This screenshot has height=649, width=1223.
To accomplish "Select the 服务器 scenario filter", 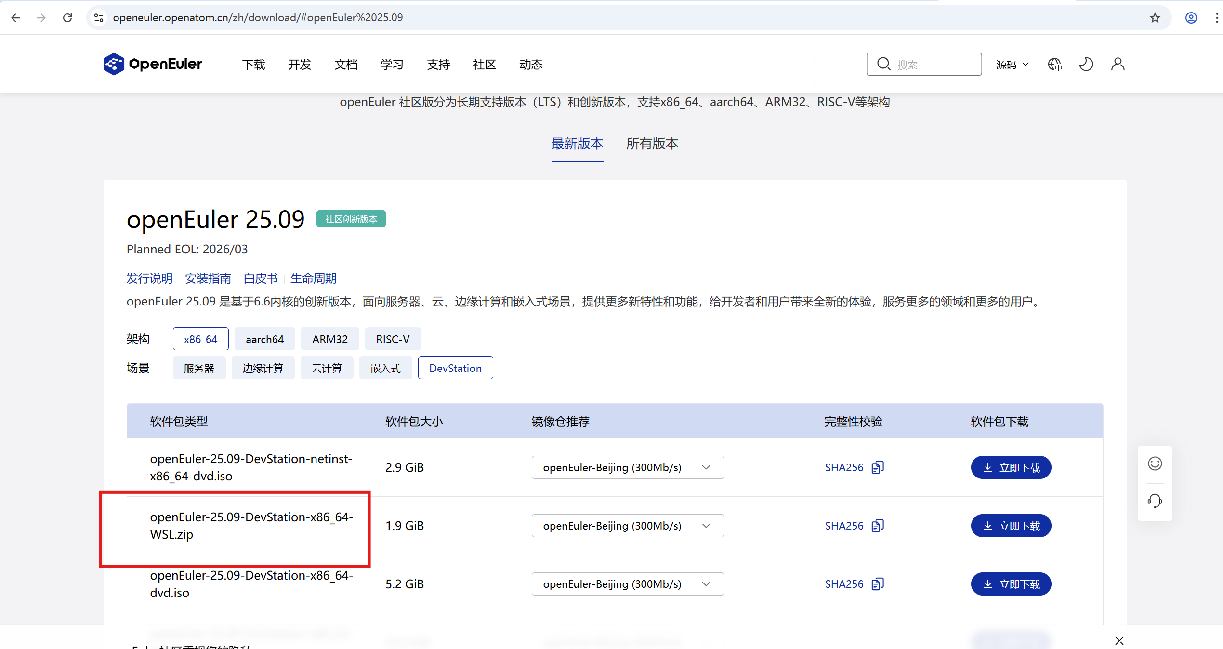I will (199, 368).
